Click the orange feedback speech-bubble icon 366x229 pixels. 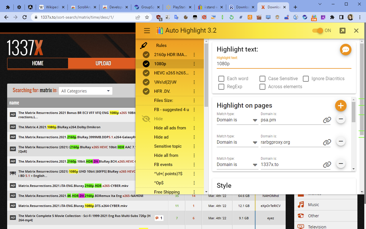click(x=346, y=50)
